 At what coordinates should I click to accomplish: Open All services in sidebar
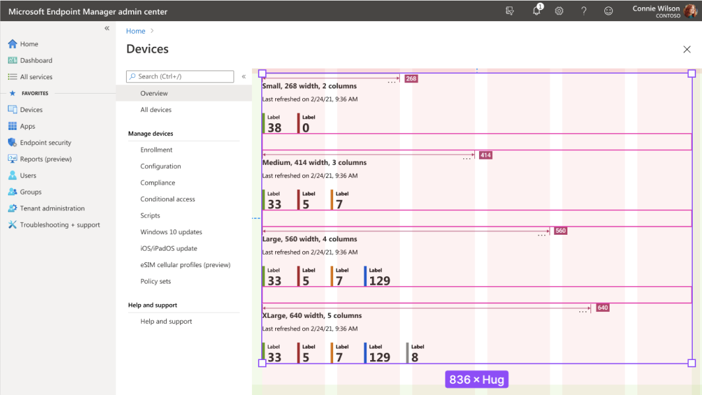click(x=36, y=77)
